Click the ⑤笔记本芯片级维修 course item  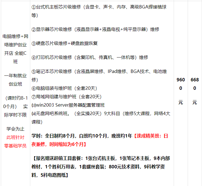pyautogui.click(x=99, y=71)
